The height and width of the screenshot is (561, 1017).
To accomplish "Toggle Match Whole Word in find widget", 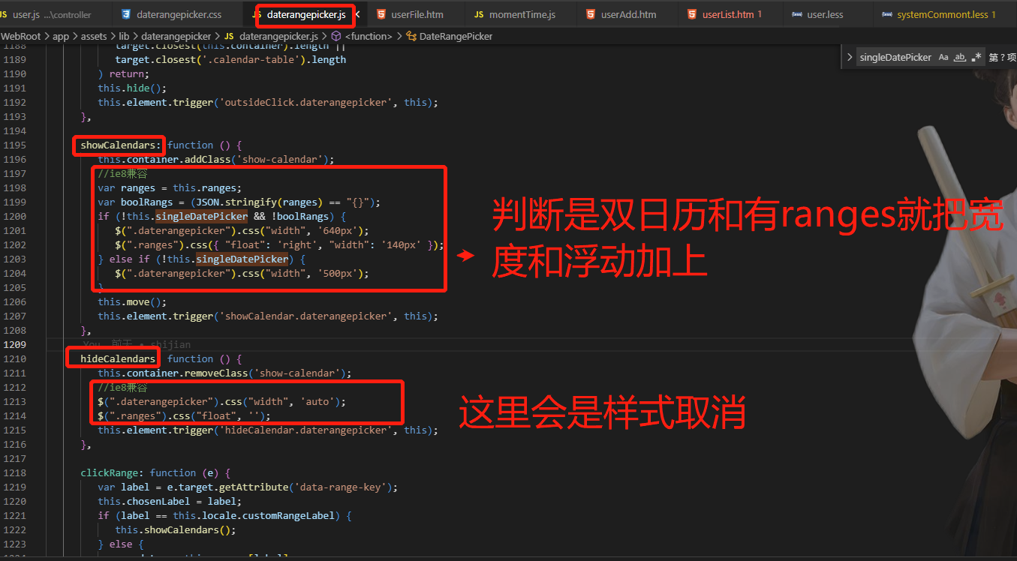I will coord(960,57).
